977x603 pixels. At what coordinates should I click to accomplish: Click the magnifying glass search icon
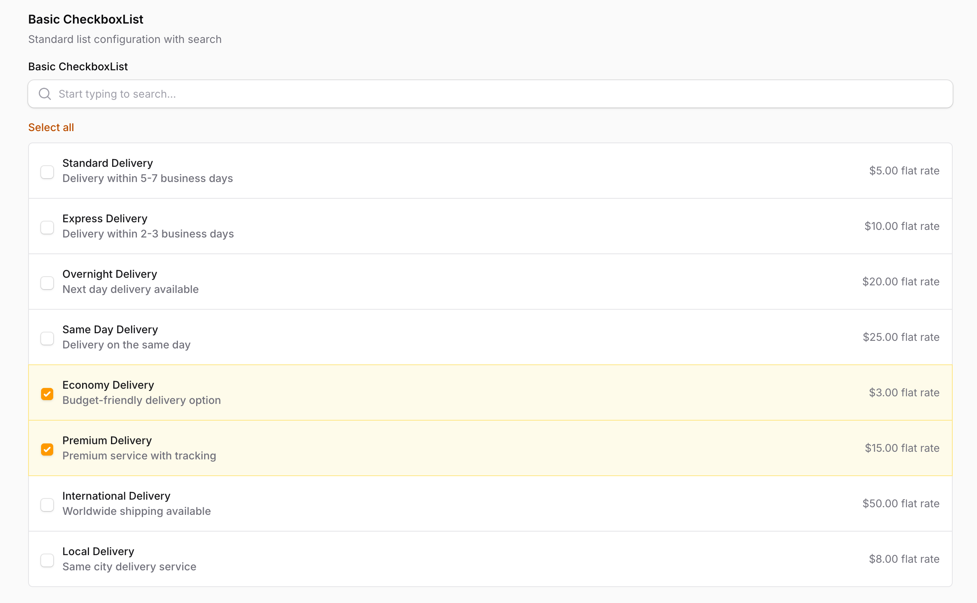tap(45, 94)
